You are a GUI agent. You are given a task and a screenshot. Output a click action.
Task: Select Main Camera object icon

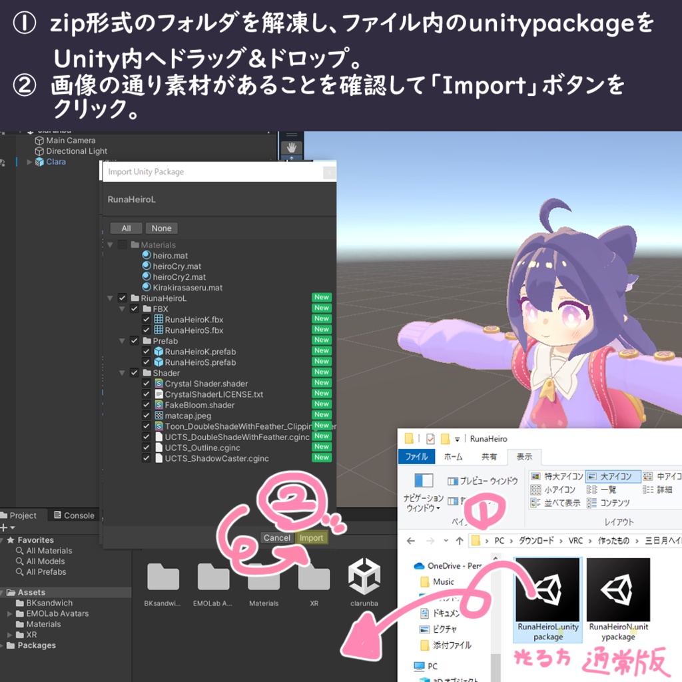click(x=39, y=141)
